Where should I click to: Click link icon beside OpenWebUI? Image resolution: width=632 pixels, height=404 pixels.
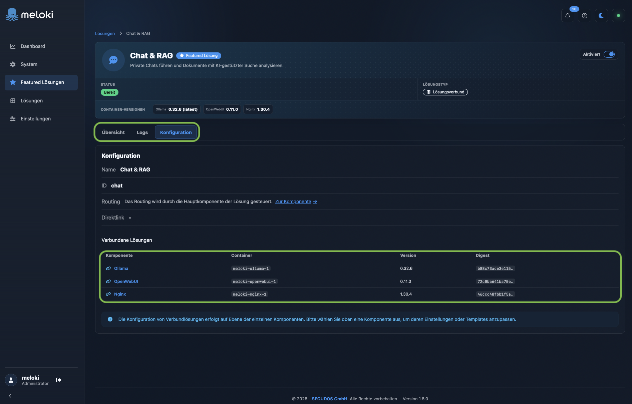108,282
